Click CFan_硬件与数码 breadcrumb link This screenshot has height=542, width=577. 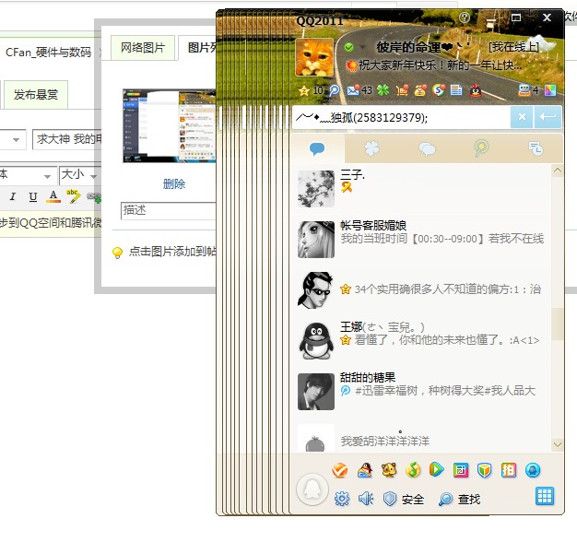(x=49, y=53)
